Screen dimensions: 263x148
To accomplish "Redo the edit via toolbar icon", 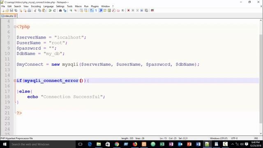I will 54,11.
